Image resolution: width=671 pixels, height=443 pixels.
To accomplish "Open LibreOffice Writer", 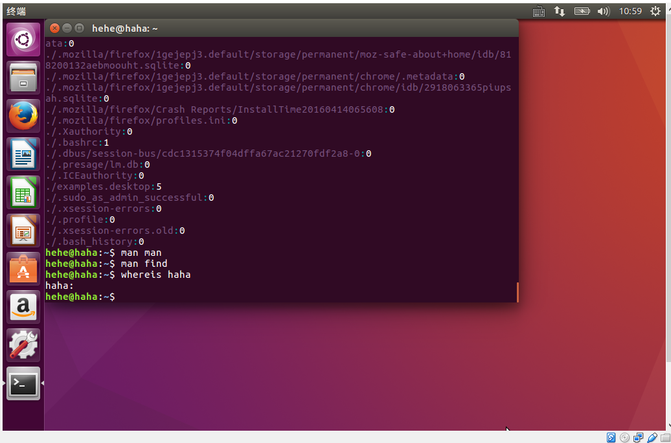I will 23,153.
